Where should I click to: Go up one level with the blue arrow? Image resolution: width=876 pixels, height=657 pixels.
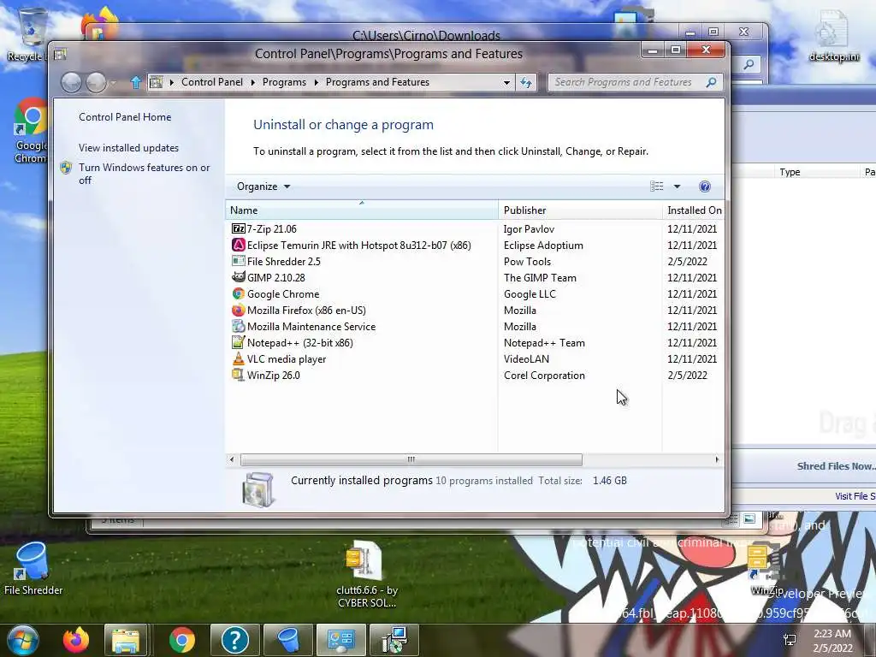point(136,83)
